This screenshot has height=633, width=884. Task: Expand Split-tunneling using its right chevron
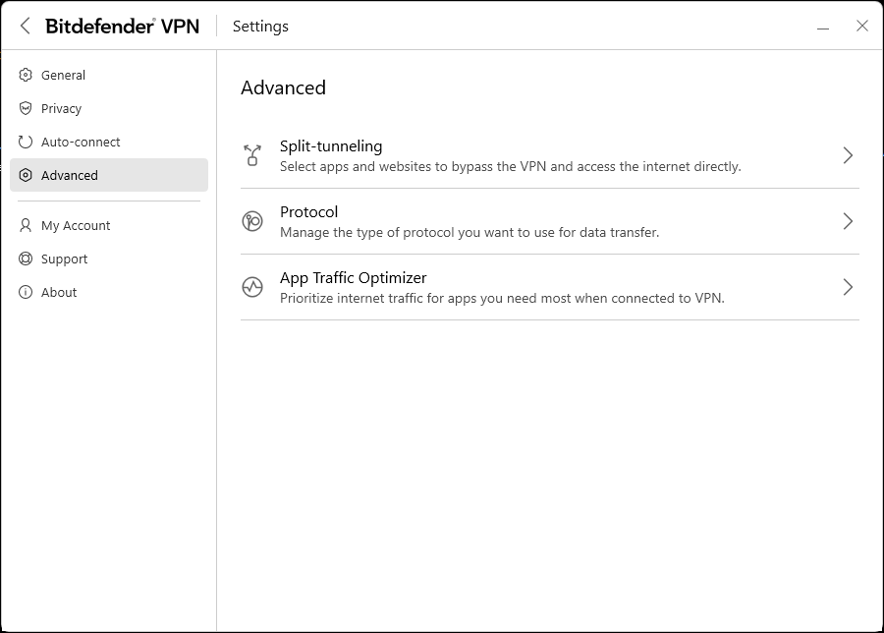point(848,155)
